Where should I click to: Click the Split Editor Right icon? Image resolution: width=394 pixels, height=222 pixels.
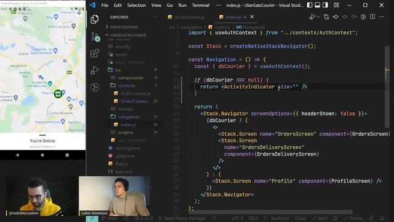372,17
